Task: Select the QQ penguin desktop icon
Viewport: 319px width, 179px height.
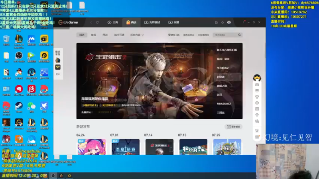Action: 19,74
